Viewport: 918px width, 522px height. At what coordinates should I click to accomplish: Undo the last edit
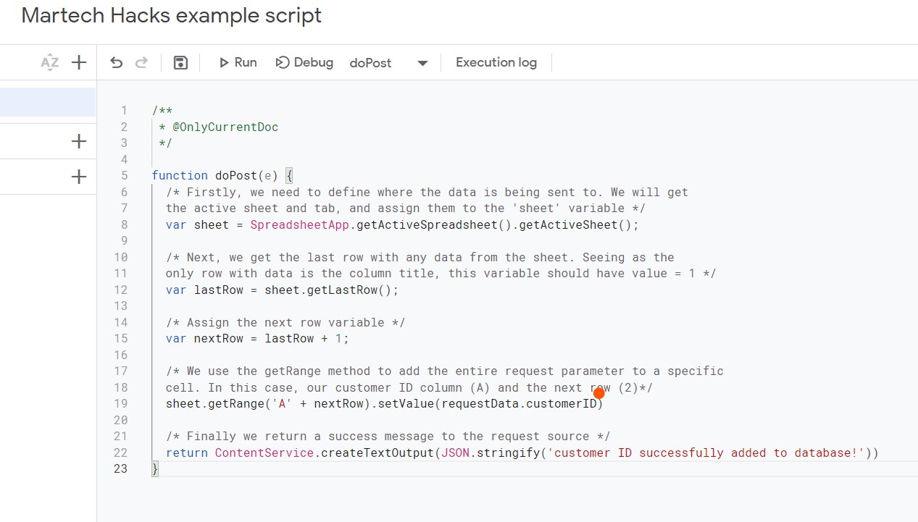116,63
